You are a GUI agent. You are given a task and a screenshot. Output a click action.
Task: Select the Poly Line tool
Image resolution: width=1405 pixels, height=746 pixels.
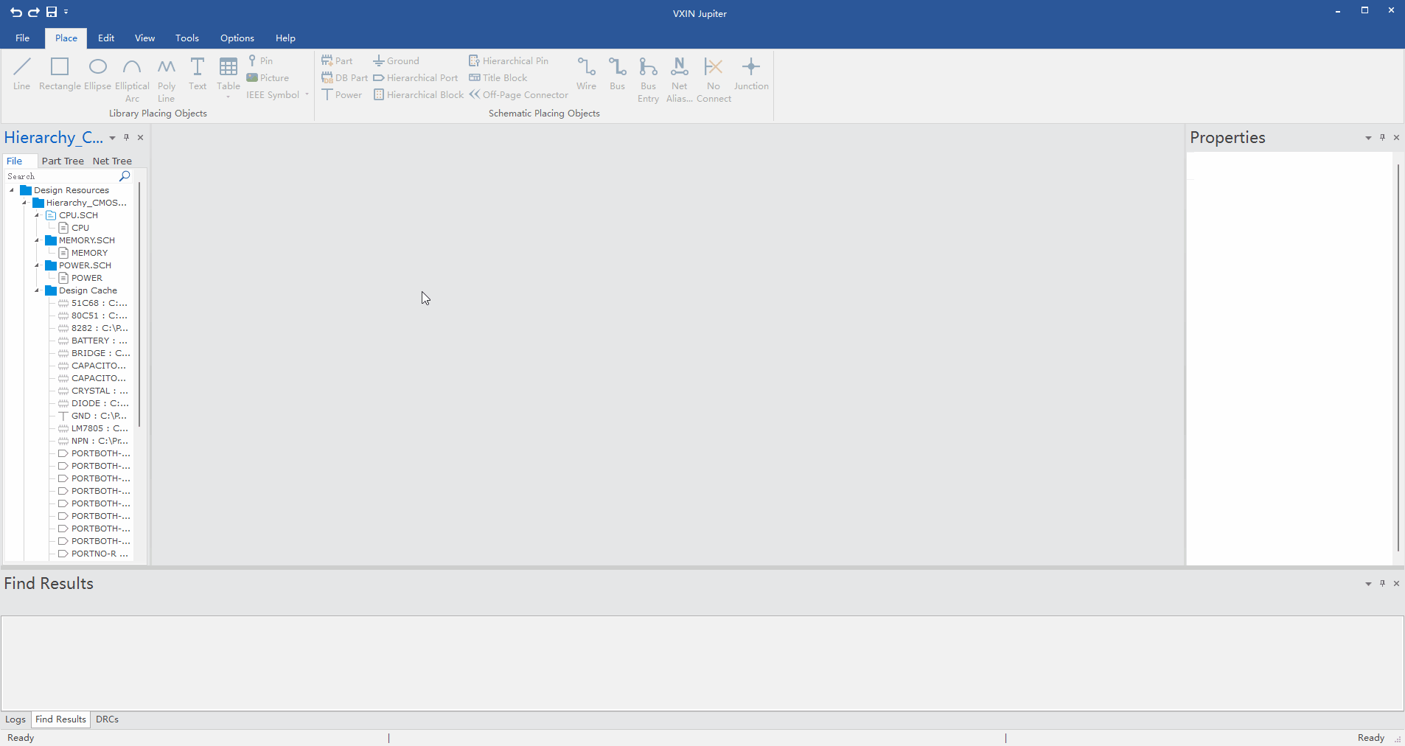(x=167, y=80)
